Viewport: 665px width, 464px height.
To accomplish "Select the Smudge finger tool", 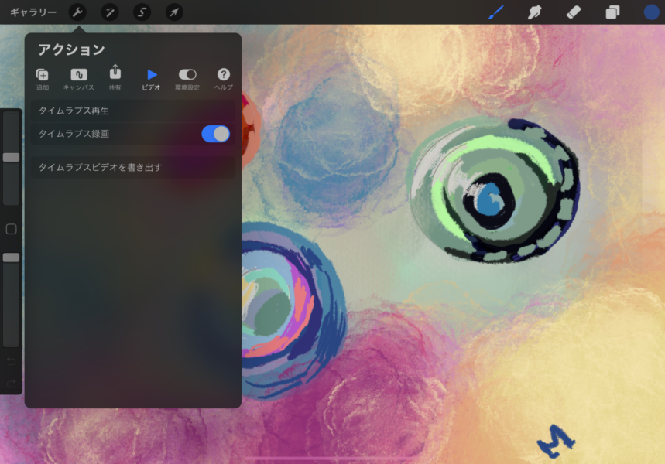I will click(534, 12).
